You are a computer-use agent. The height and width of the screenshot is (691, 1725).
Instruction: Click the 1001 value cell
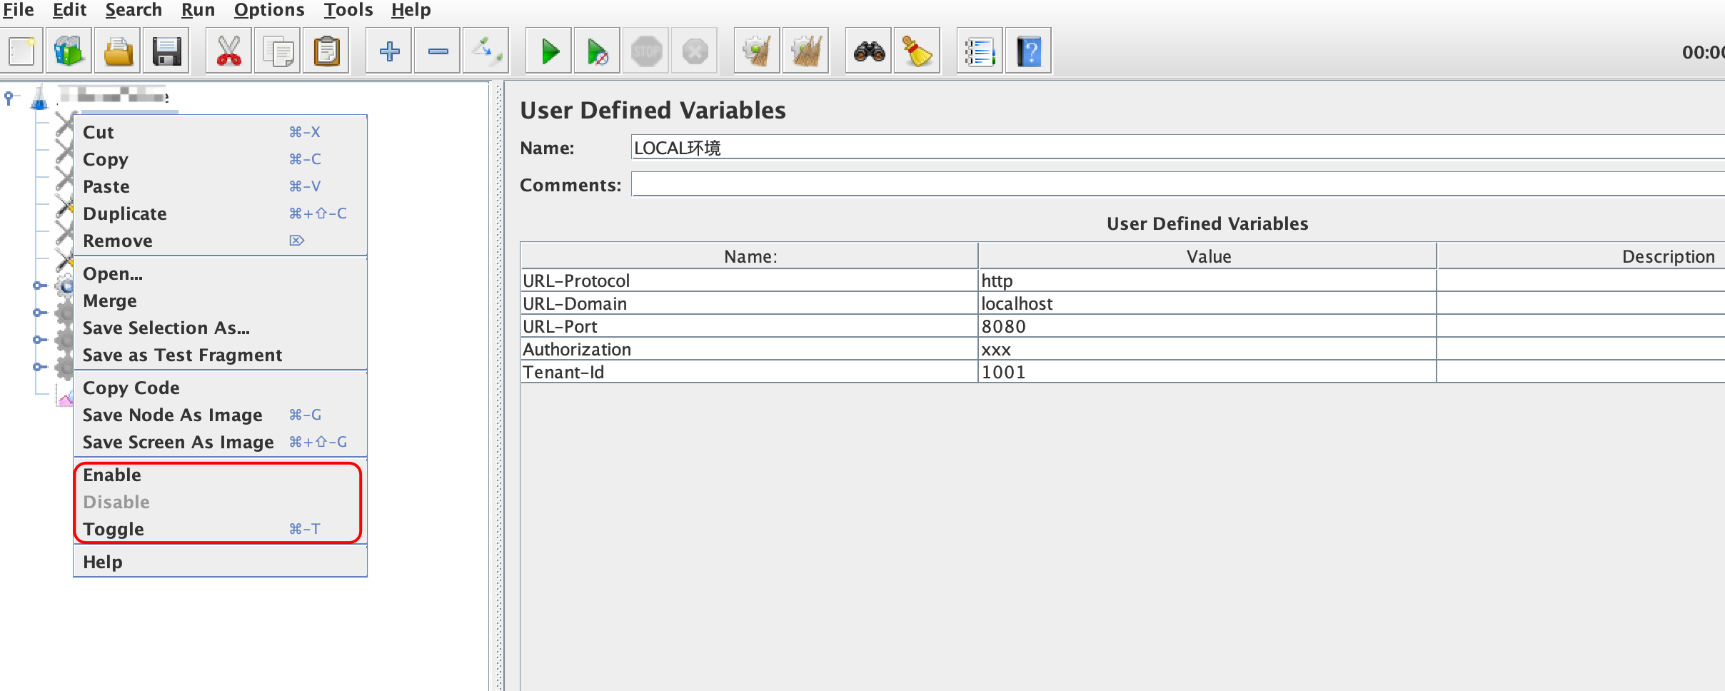click(1208, 372)
